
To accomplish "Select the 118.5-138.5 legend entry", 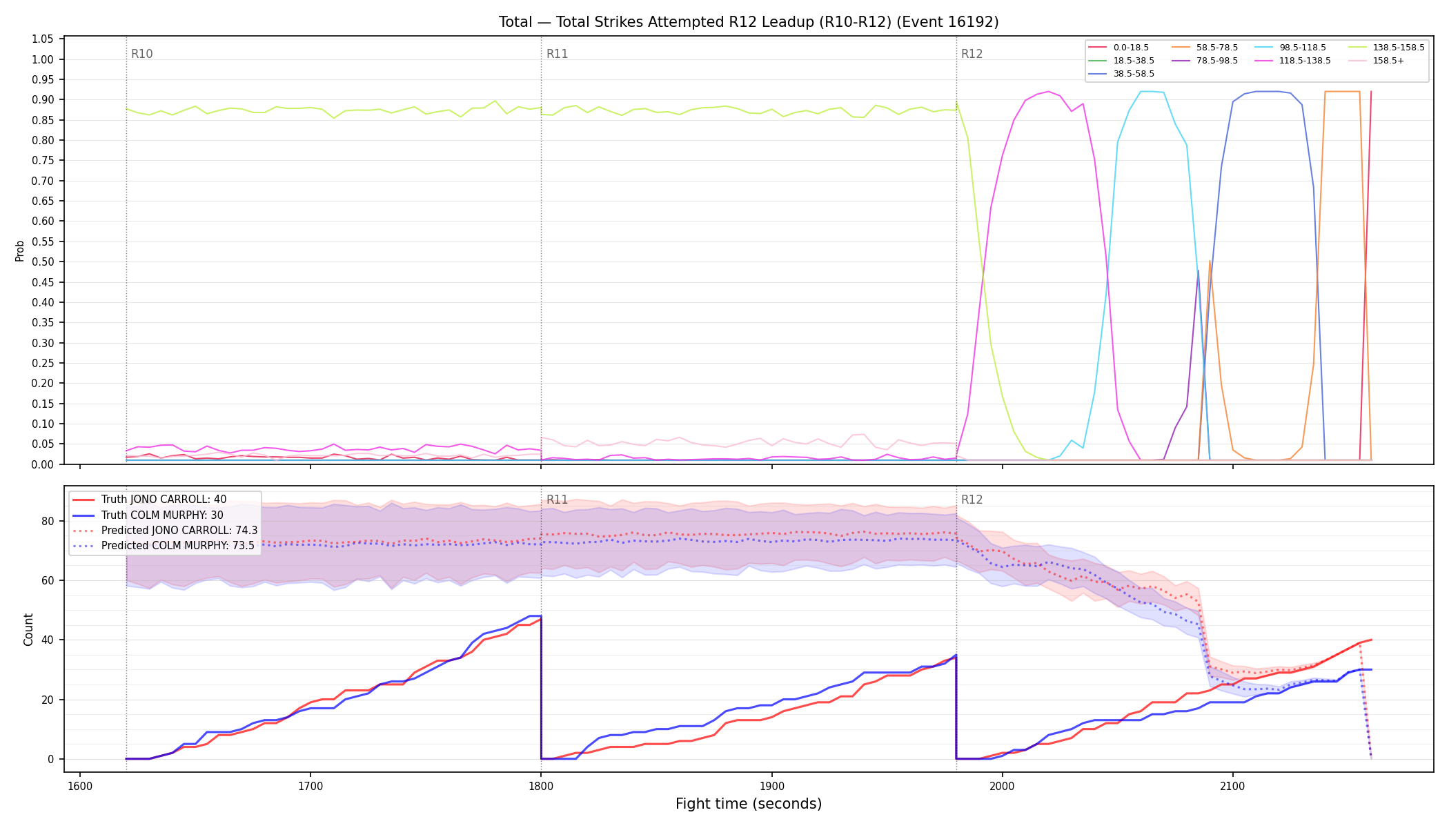I will point(1293,61).
